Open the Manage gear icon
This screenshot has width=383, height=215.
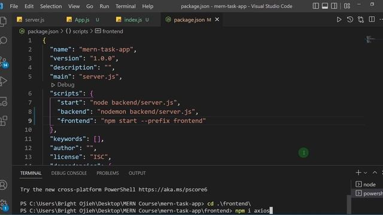click(x=4, y=205)
